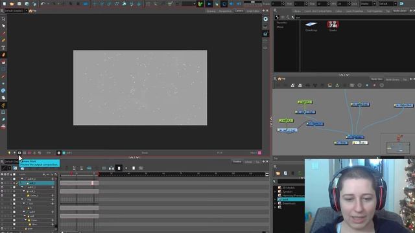Click the light bulb icon under Camera view
Viewport: 415px width, 233px height.
[x=9, y=153]
